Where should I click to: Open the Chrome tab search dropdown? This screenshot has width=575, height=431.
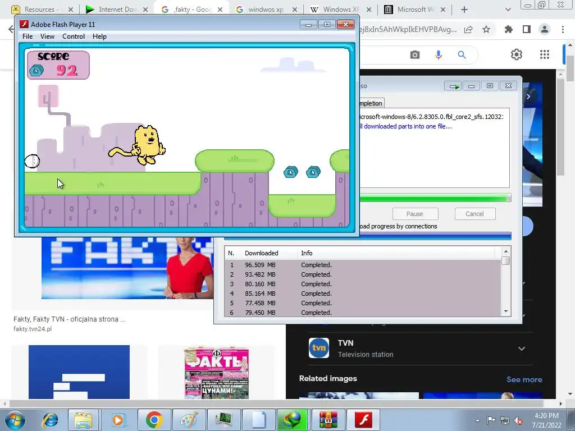(508, 10)
